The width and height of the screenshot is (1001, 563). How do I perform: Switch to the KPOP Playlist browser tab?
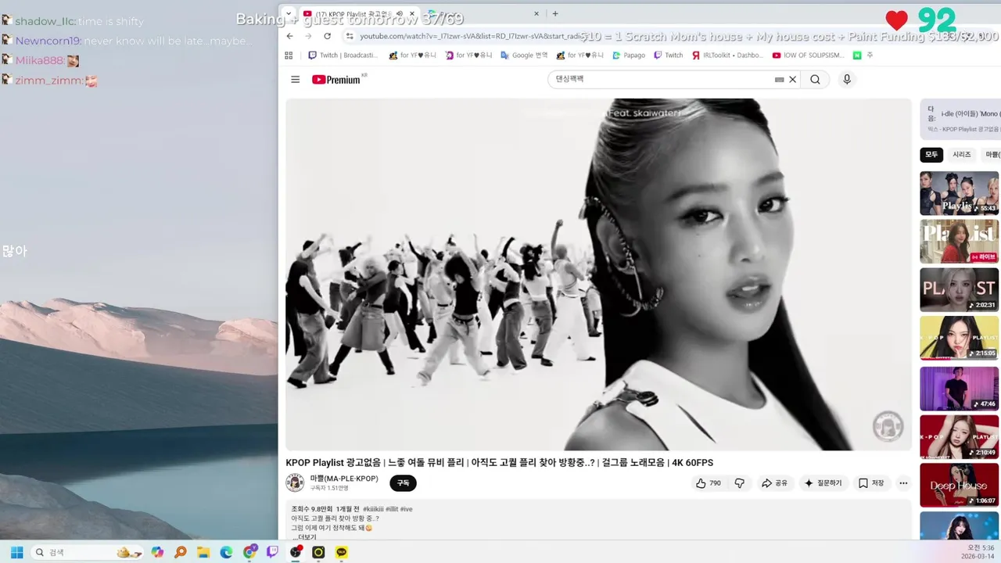[x=357, y=13]
